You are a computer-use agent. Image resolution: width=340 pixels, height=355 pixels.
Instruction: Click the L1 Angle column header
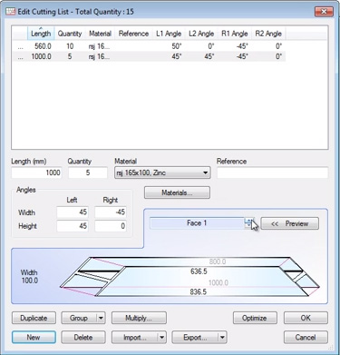pos(169,34)
